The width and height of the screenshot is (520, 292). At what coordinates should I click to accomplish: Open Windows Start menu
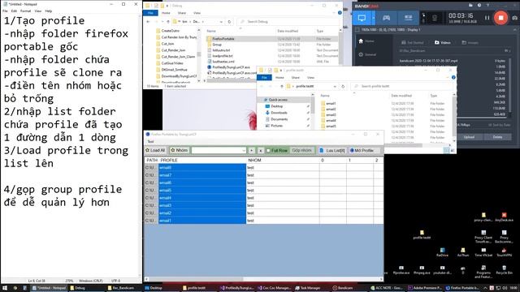[5, 288]
